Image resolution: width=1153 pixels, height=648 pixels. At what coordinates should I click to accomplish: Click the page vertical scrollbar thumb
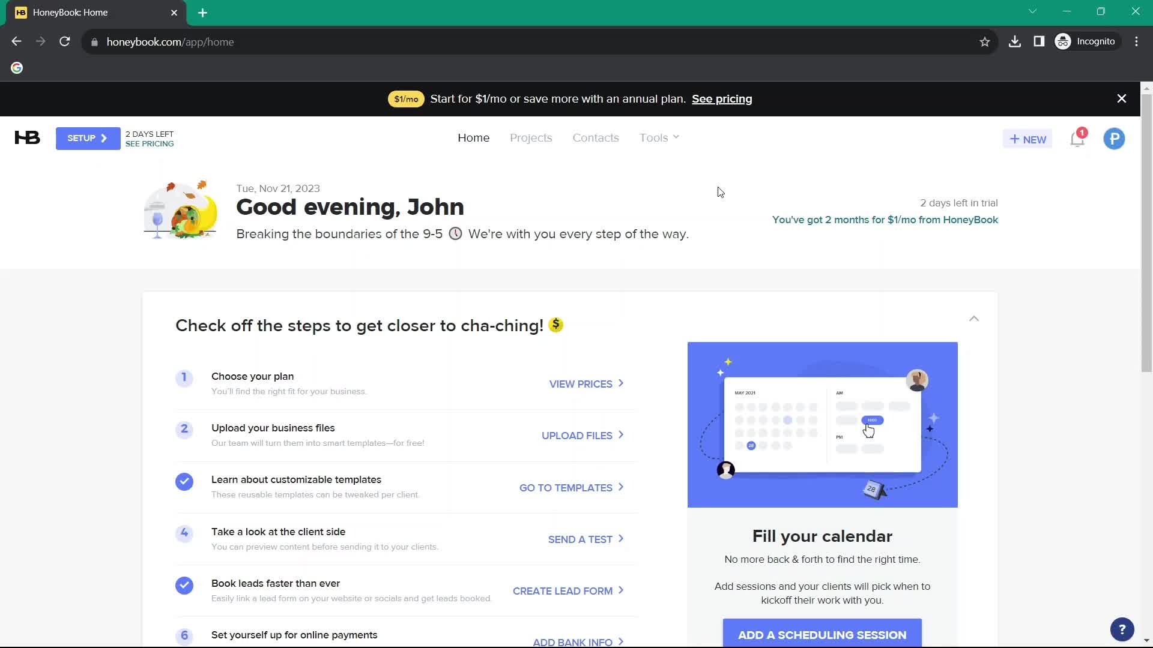point(1146,233)
